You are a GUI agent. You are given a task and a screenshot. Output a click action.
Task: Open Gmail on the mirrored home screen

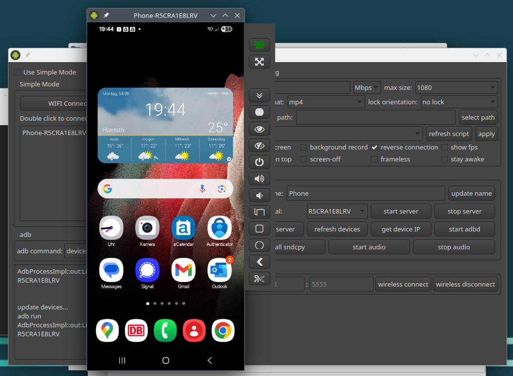pyautogui.click(x=183, y=271)
